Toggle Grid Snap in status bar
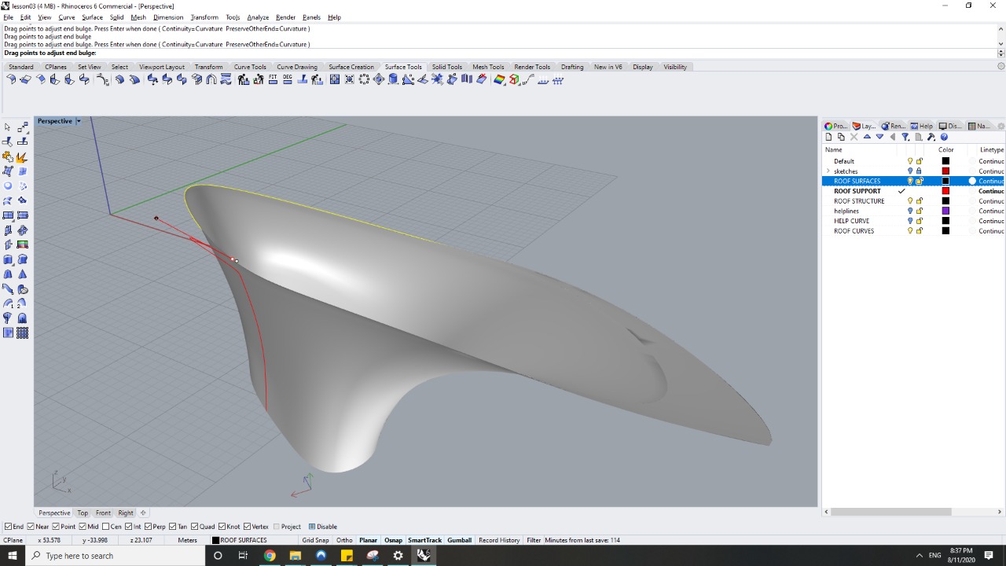This screenshot has width=1006, height=566. pyautogui.click(x=315, y=540)
